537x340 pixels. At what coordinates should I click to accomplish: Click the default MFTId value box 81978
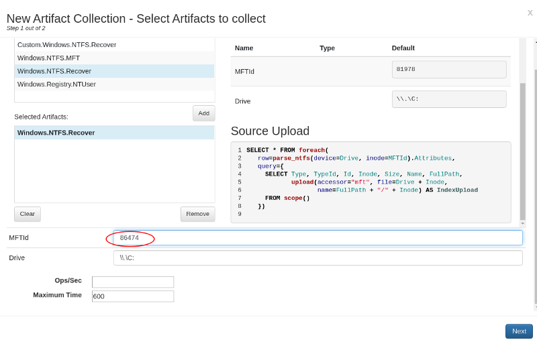click(448, 70)
